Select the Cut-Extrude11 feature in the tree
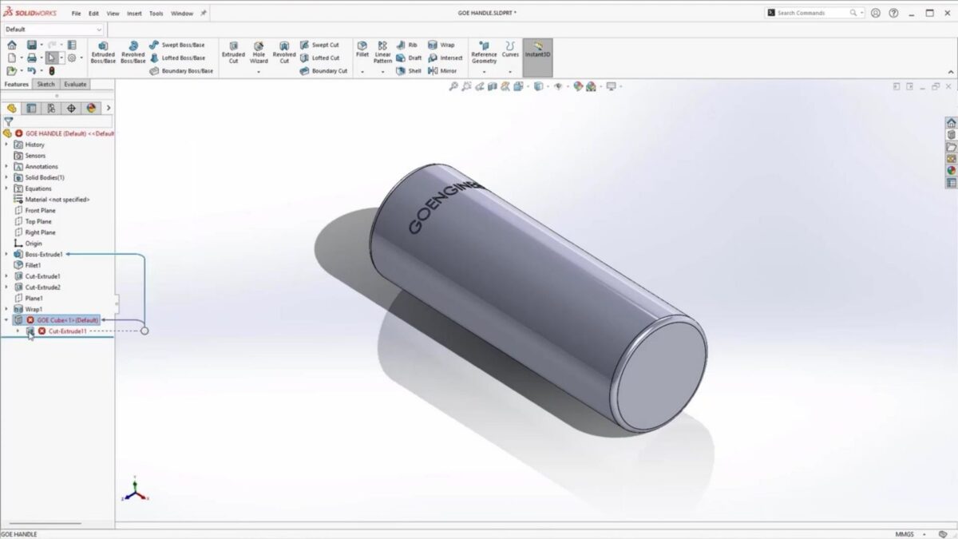Screen dimensions: 958x539 tap(67, 331)
